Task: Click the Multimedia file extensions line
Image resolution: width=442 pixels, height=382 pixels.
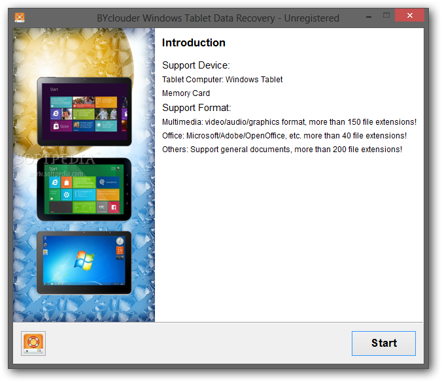Action: tap(289, 122)
